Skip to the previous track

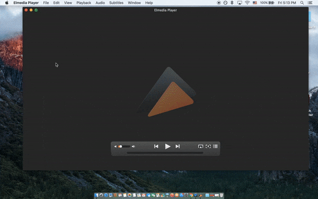coord(156,146)
